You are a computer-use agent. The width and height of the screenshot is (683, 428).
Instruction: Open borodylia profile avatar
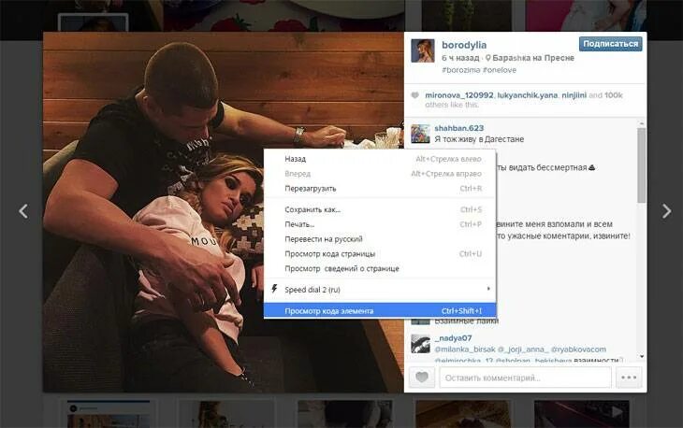click(423, 50)
